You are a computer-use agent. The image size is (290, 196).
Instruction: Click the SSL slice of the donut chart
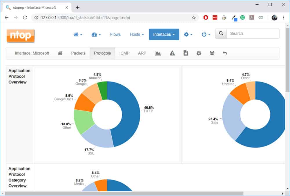pyautogui.click(x=100, y=137)
